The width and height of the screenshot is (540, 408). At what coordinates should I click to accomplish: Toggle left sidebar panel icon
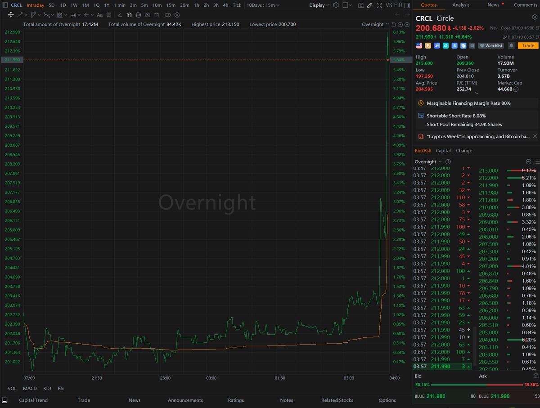pos(5,5)
